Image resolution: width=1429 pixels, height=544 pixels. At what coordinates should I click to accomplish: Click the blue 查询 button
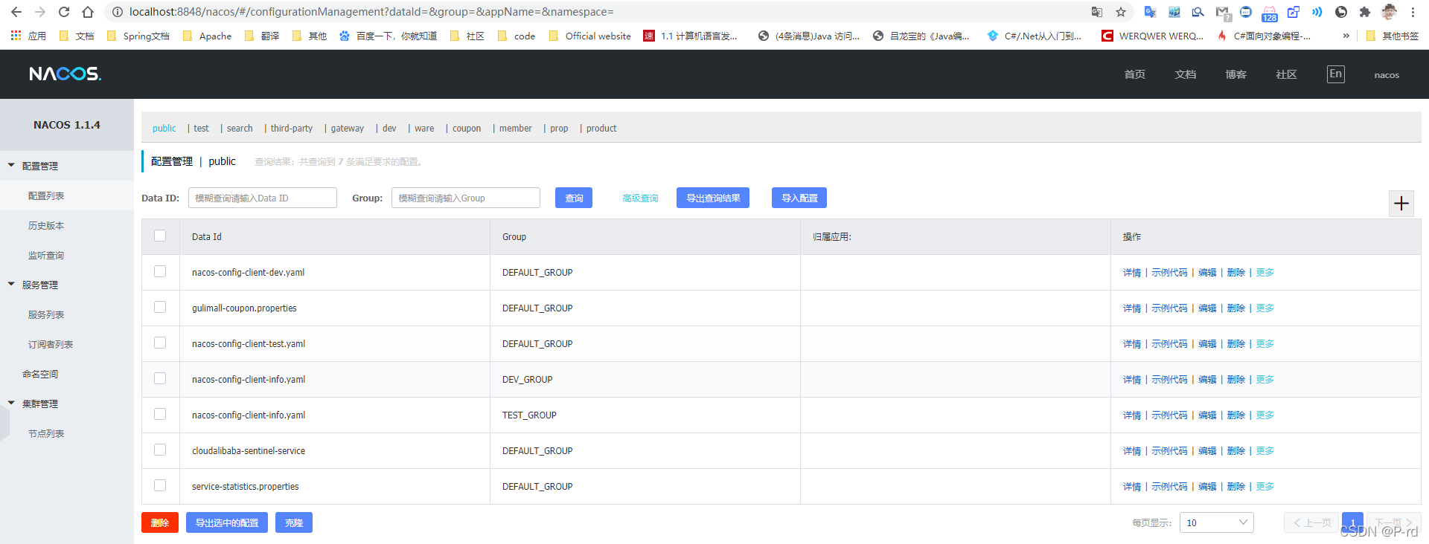pos(574,198)
